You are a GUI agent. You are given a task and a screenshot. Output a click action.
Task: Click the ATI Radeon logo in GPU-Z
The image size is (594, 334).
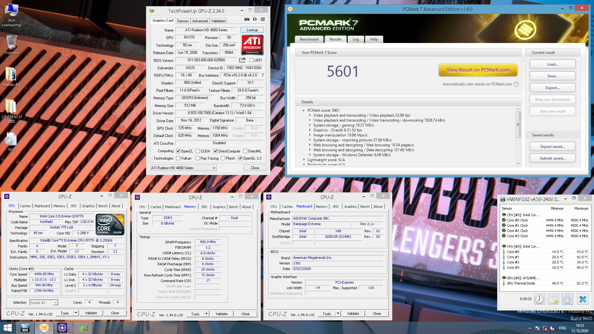click(x=252, y=45)
